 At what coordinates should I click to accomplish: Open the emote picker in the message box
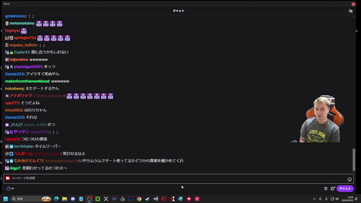pos(350,179)
